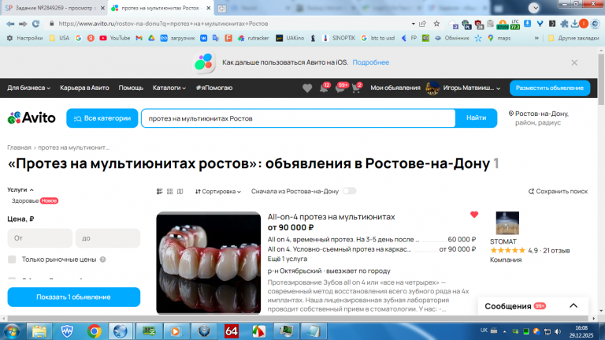This screenshot has height=340, width=605.
Task: Open the SINOPTIK bookmark
Action: (340, 38)
